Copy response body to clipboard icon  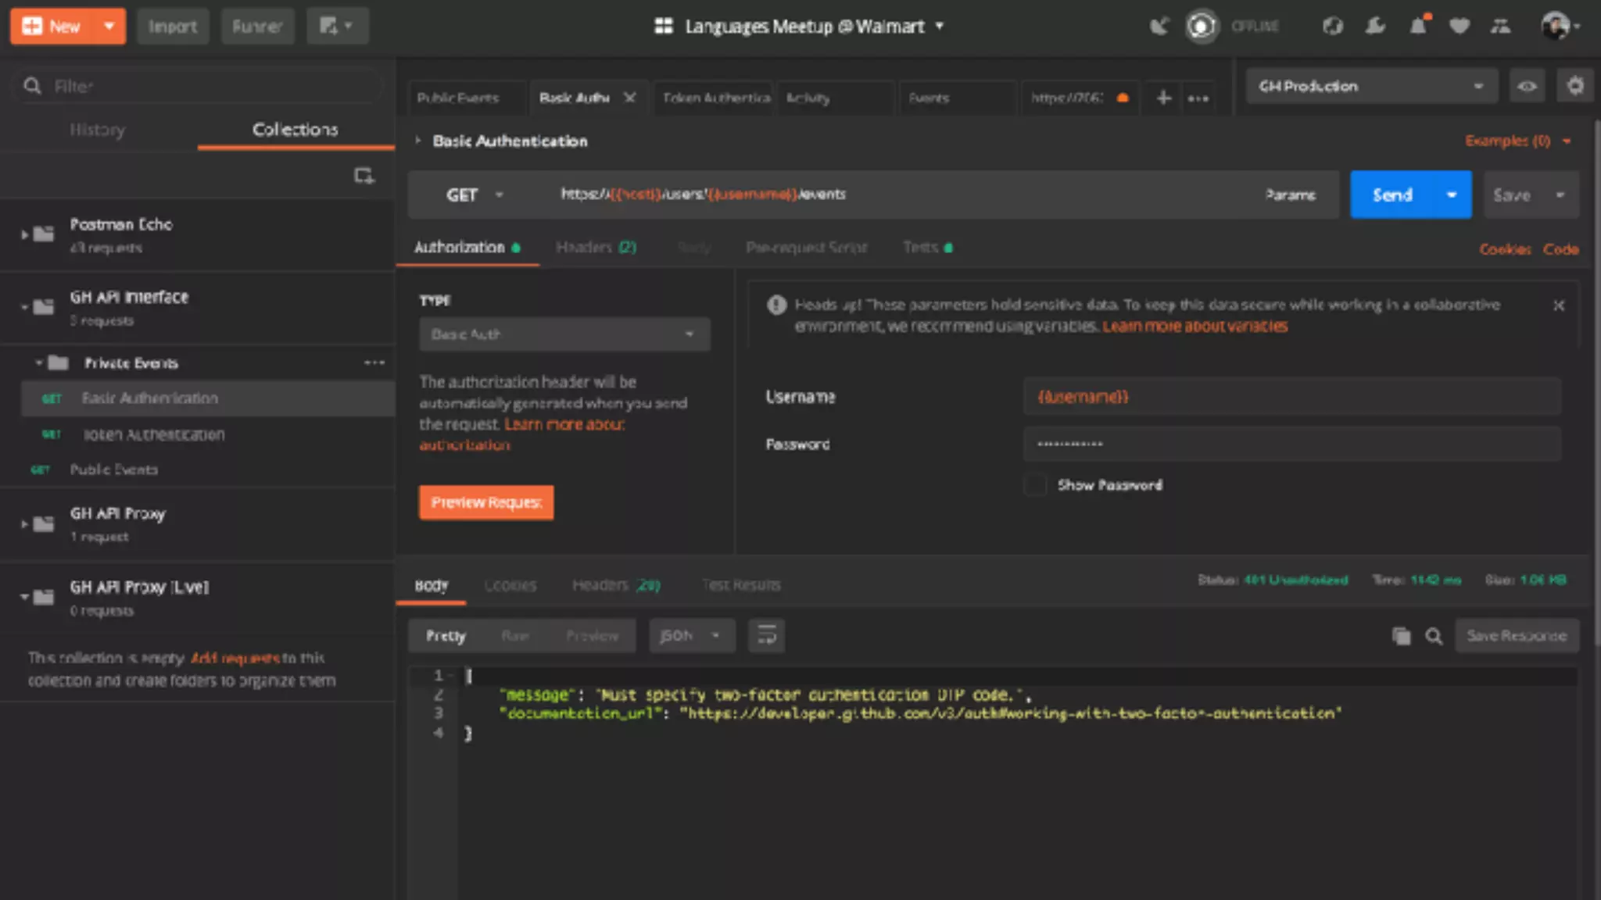tap(1401, 636)
